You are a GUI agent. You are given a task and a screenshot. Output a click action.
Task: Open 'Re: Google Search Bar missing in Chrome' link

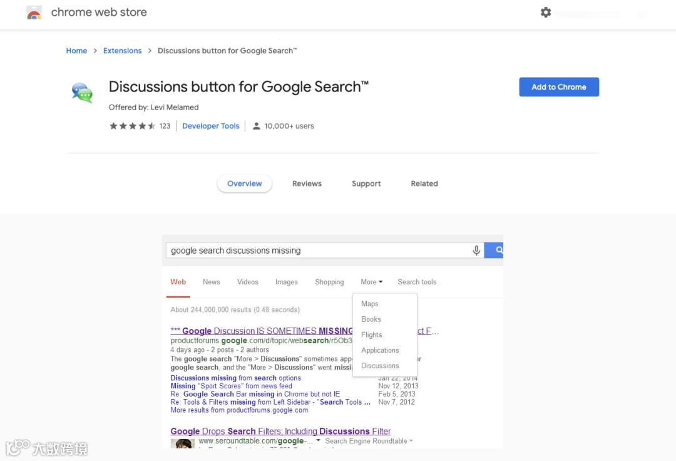click(x=255, y=394)
